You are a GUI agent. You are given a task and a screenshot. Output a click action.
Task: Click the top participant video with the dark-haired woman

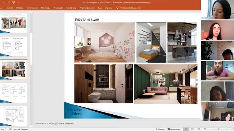click(218, 10)
